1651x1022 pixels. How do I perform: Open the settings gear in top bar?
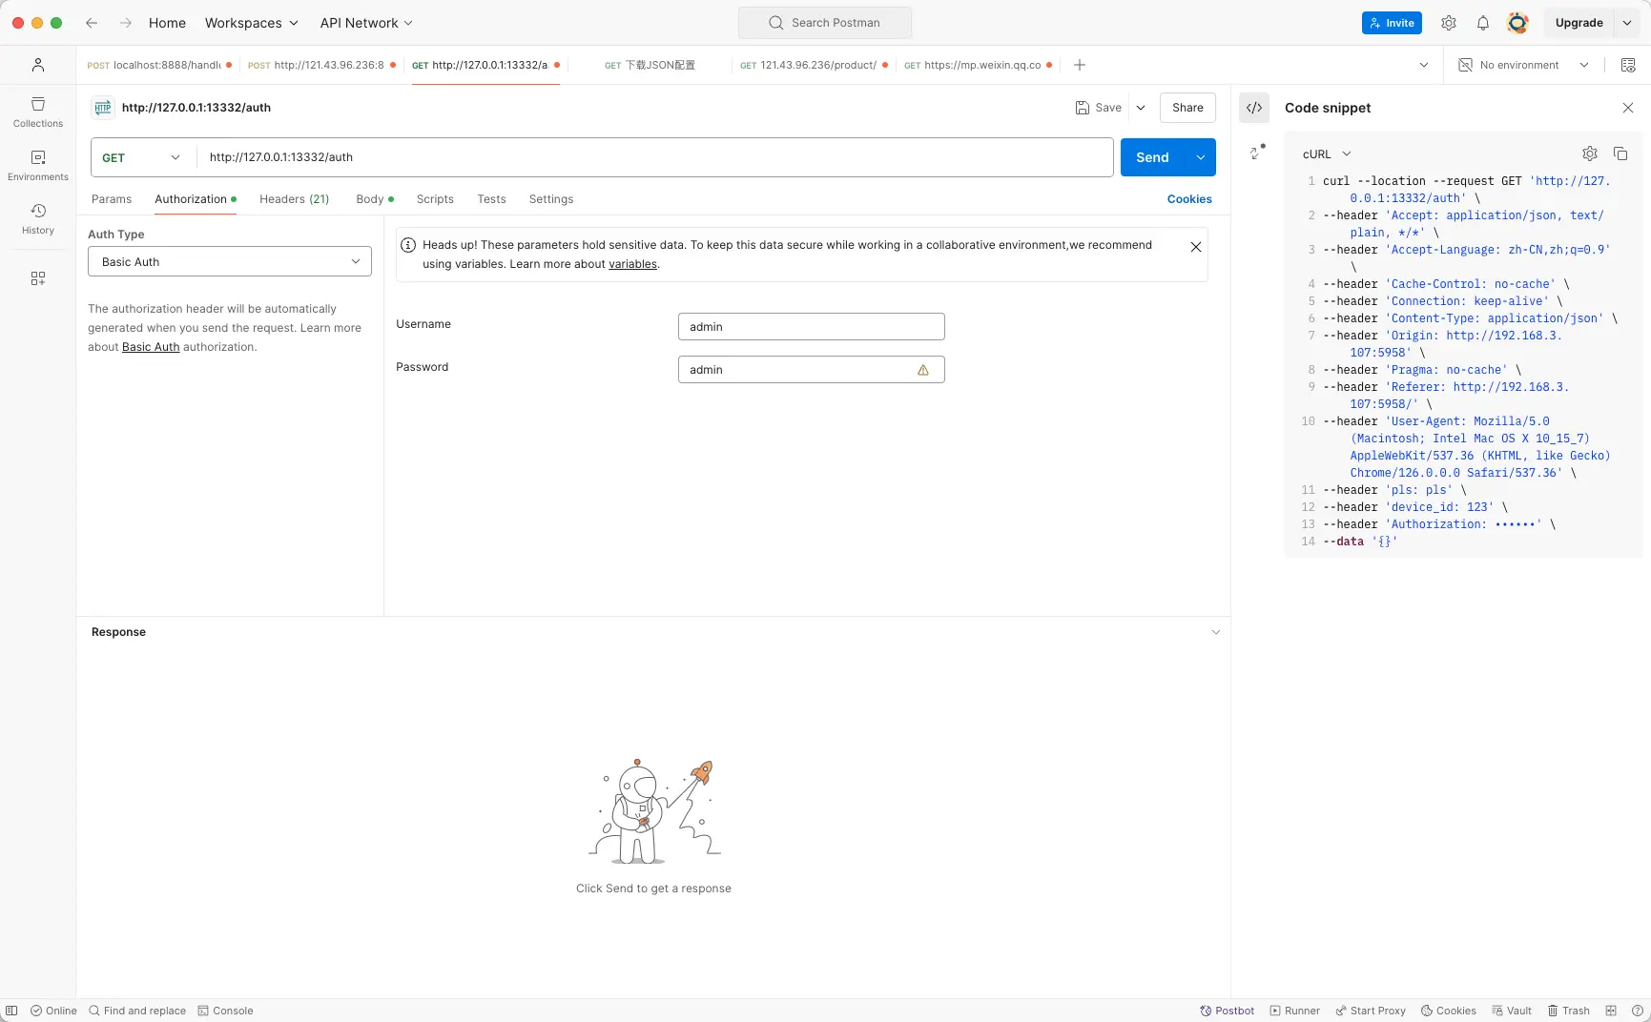tap(1449, 23)
